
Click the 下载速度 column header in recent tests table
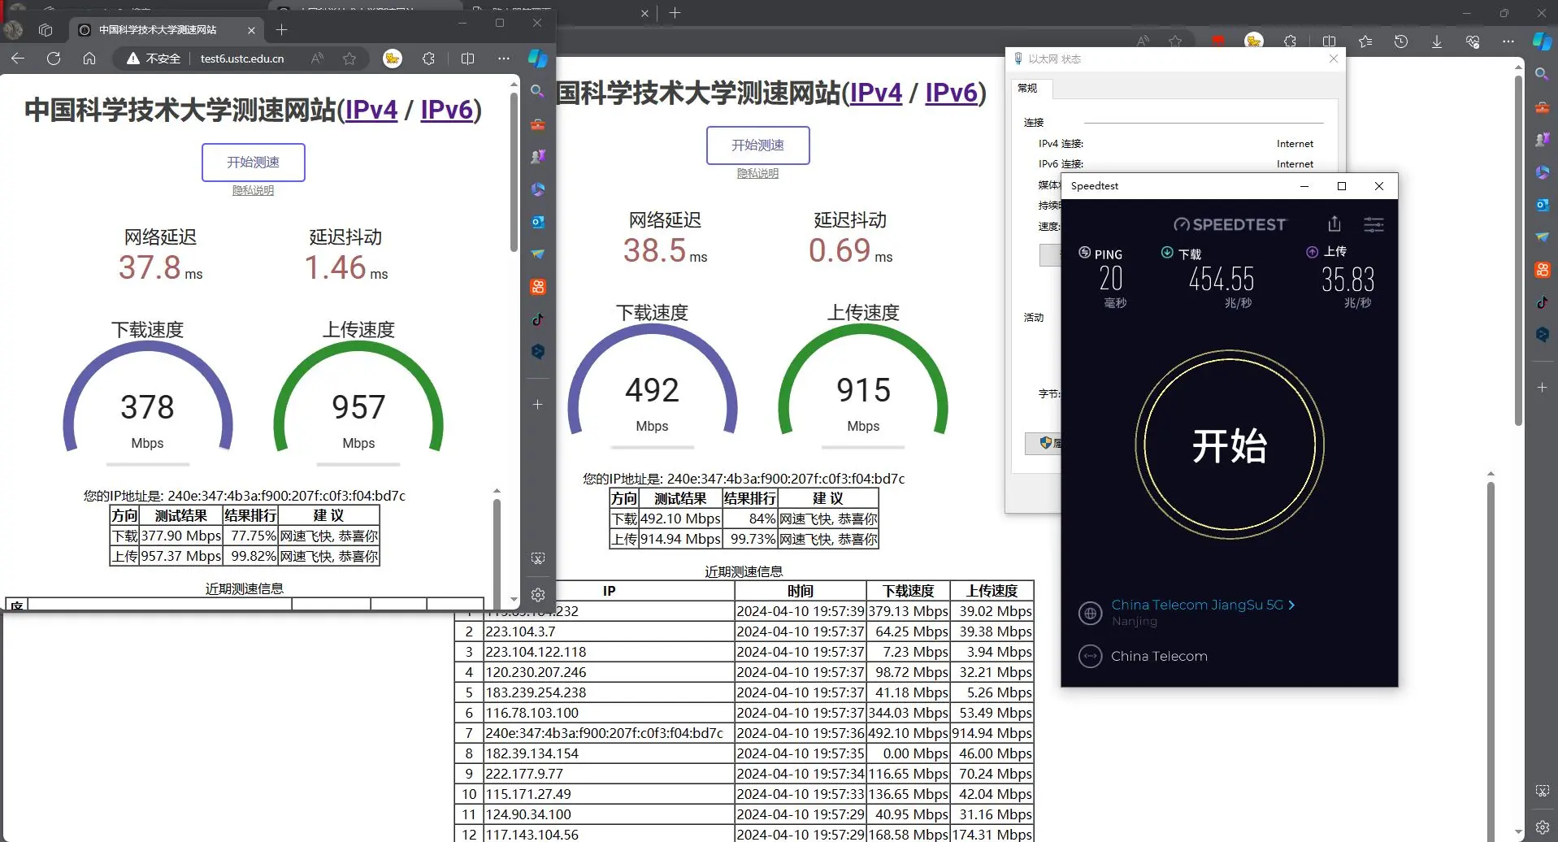click(909, 591)
